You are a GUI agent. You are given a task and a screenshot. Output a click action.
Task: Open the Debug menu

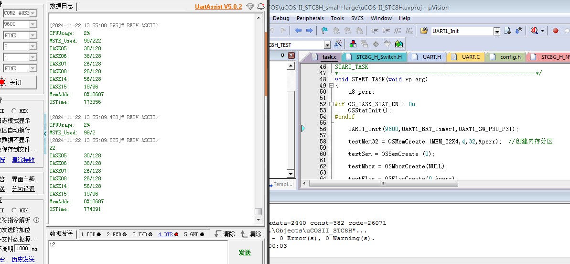point(281,18)
